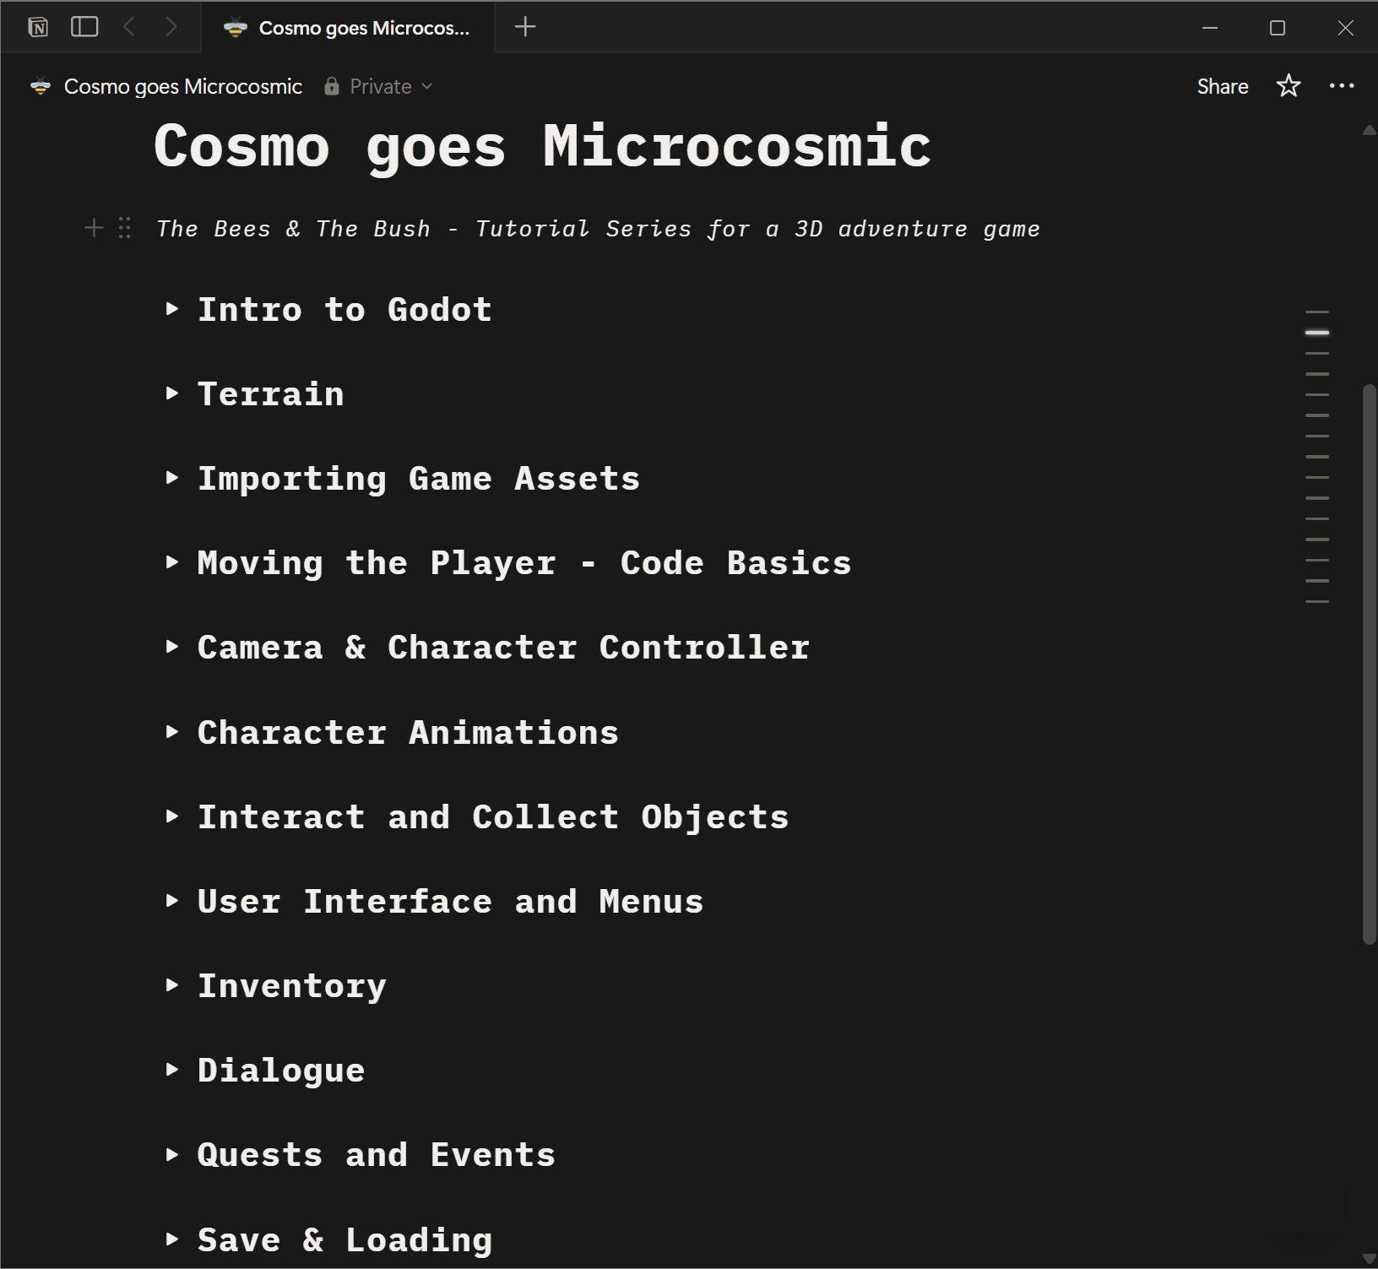Screen dimensions: 1378x1269
Task: Expand the Terrain toggle section
Action: tap(172, 393)
